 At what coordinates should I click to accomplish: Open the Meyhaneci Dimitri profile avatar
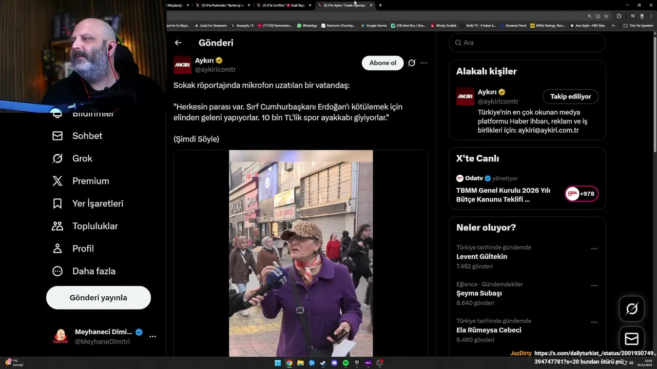pyautogui.click(x=61, y=337)
